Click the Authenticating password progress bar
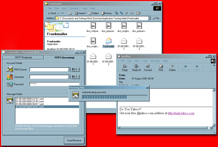 coord(115,97)
